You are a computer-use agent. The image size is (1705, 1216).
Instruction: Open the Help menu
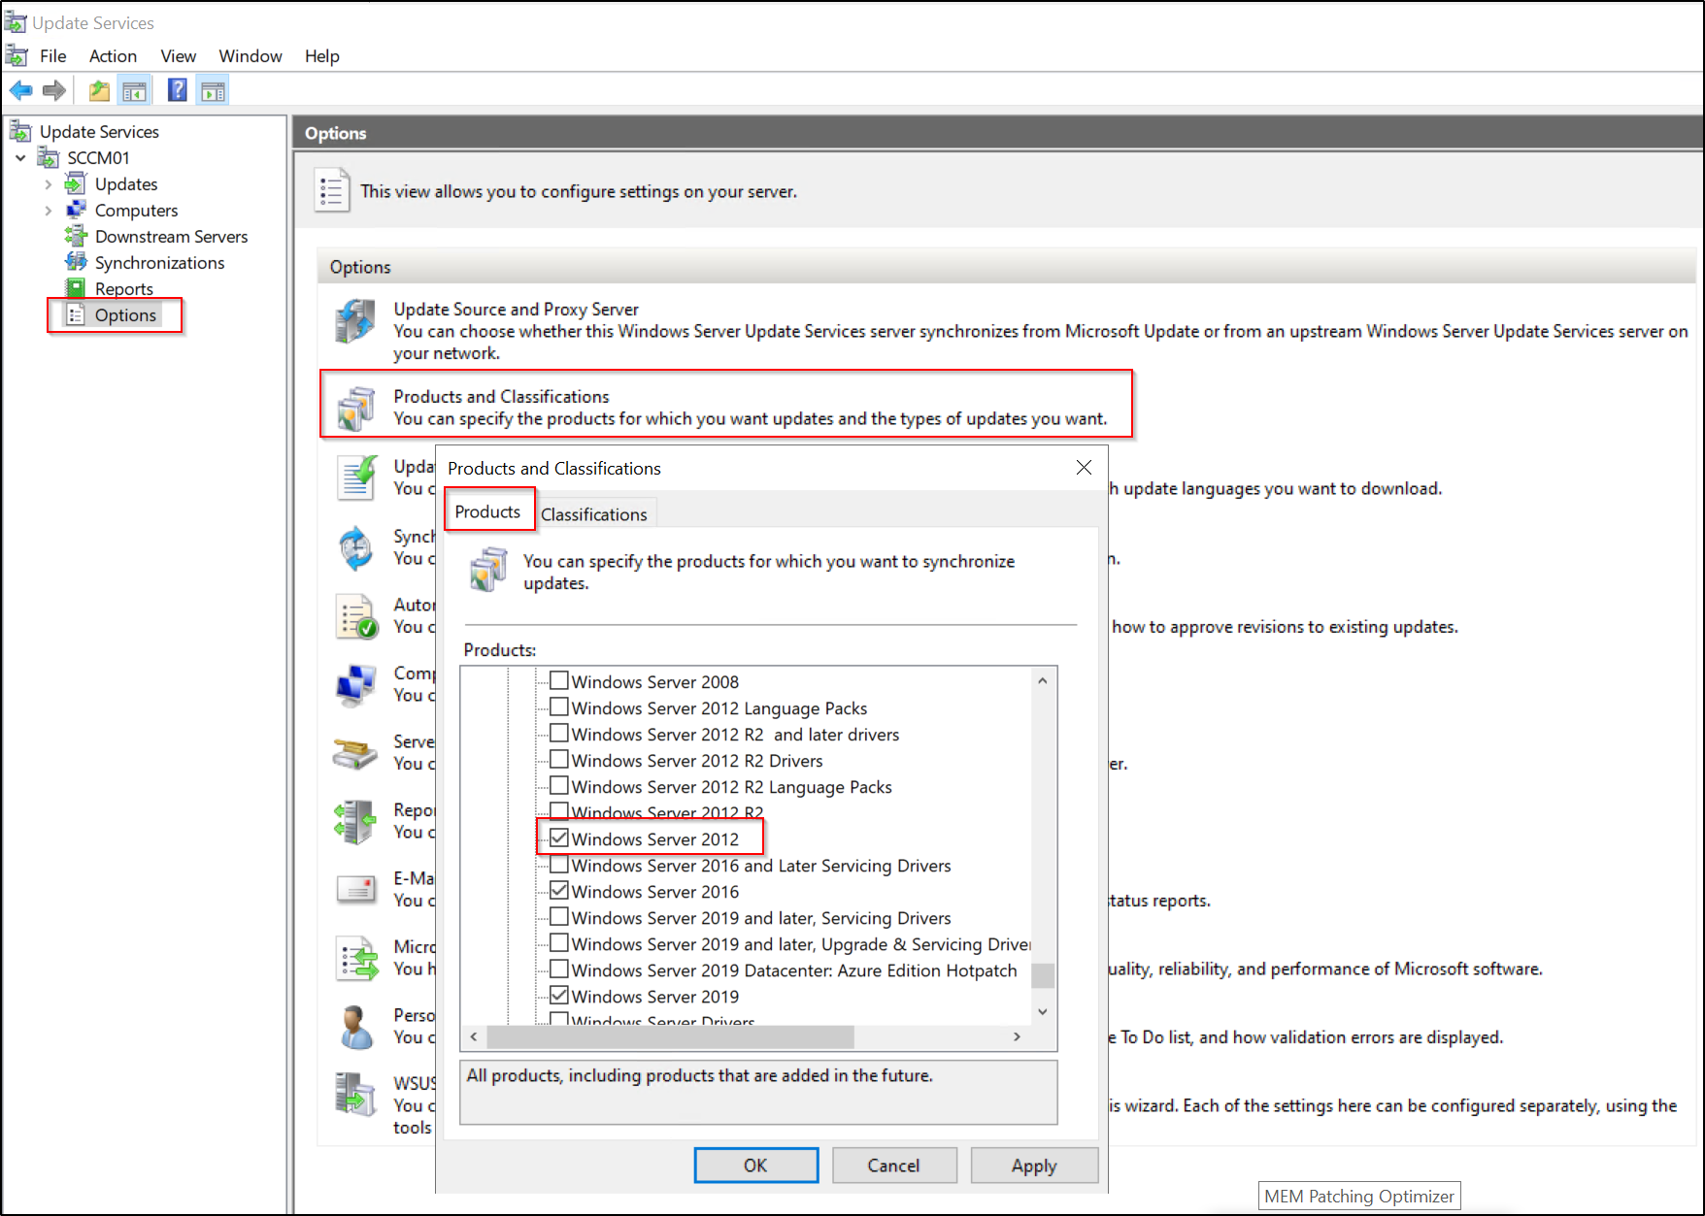coord(321,56)
